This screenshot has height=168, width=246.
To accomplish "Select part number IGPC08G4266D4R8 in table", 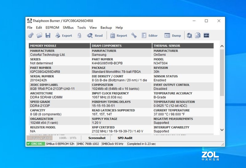I will pyautogui.click(x=45, y=72).
